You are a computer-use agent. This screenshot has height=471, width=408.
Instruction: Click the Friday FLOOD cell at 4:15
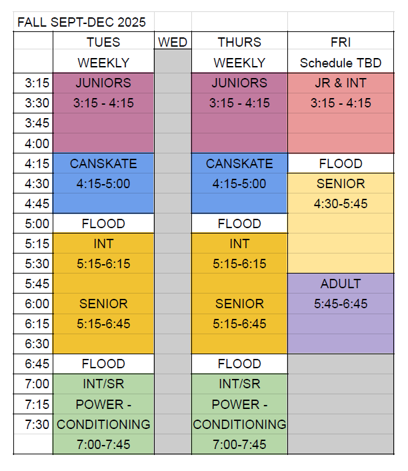pyautogui.click(x=341, y=163)
